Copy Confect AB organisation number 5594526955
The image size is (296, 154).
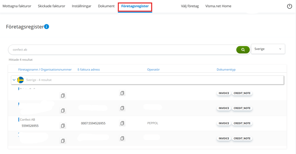63,126
